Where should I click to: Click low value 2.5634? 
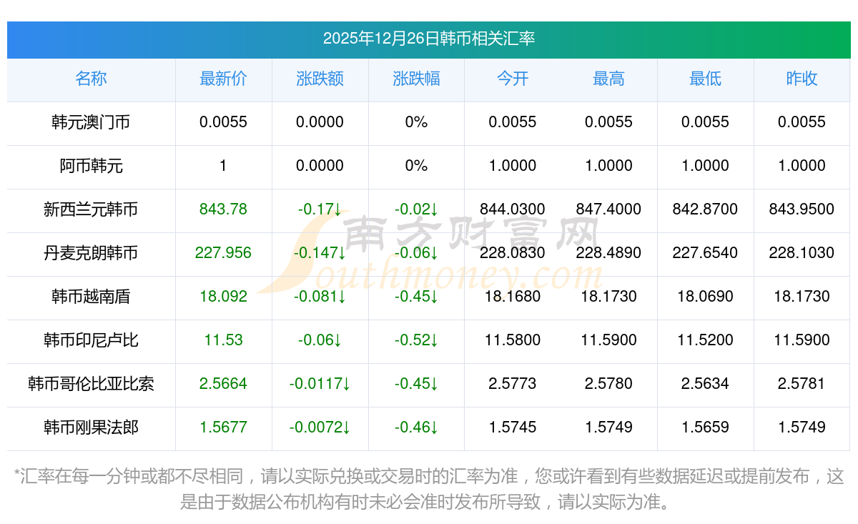coord(705,384)
